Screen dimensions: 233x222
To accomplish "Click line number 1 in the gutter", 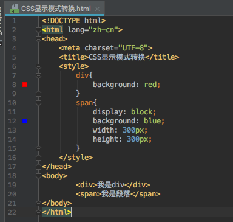I will coord(14,21).
